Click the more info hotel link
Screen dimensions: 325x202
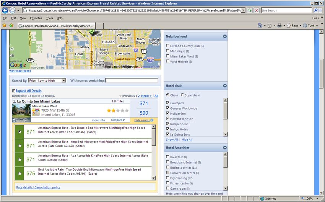coord(98,120)
